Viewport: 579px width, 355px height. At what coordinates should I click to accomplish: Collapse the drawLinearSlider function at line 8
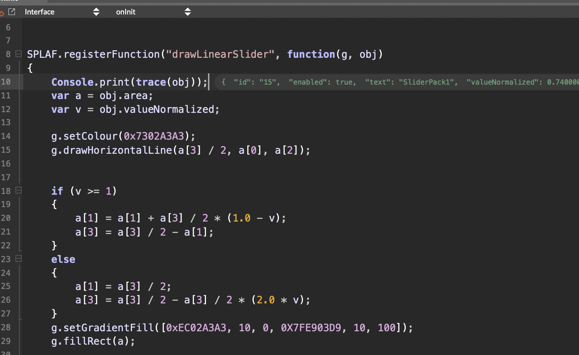[x=19, y=54]
